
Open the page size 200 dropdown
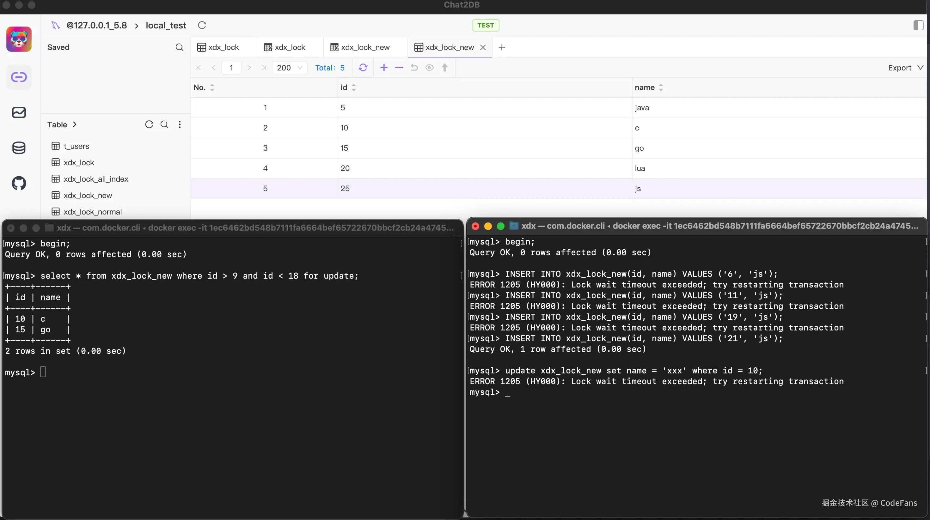pyautogui.click(x=290, y=68)
